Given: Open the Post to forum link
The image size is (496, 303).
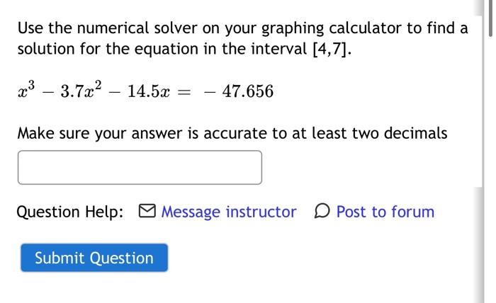Looking at the screenshot, I should (x=385, y=212).
